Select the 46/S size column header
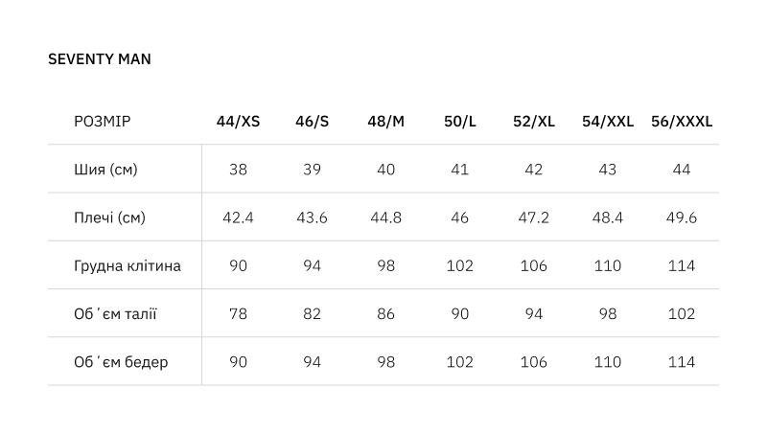Viewport: 767px width, 434px height. (313, 122)
